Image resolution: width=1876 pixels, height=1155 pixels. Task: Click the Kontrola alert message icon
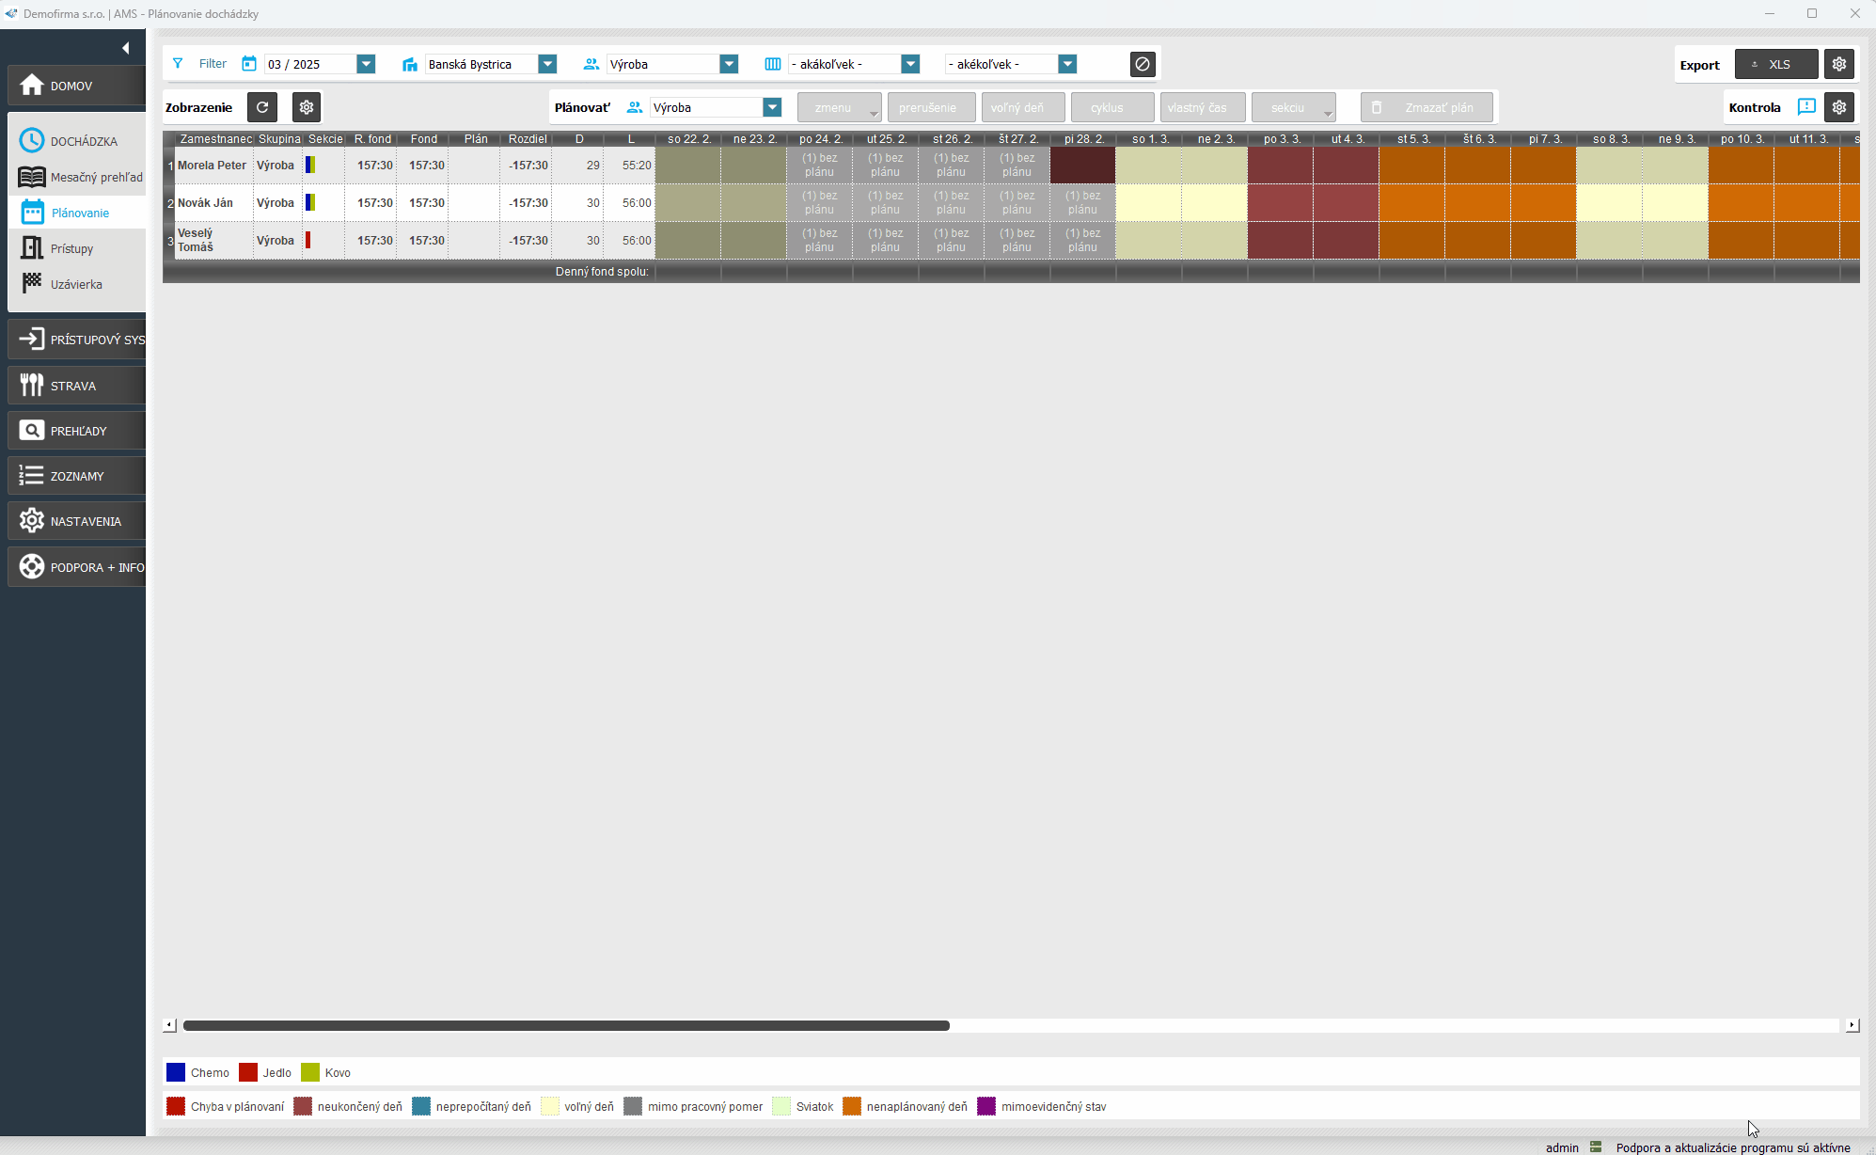(x=1806, y=107)
